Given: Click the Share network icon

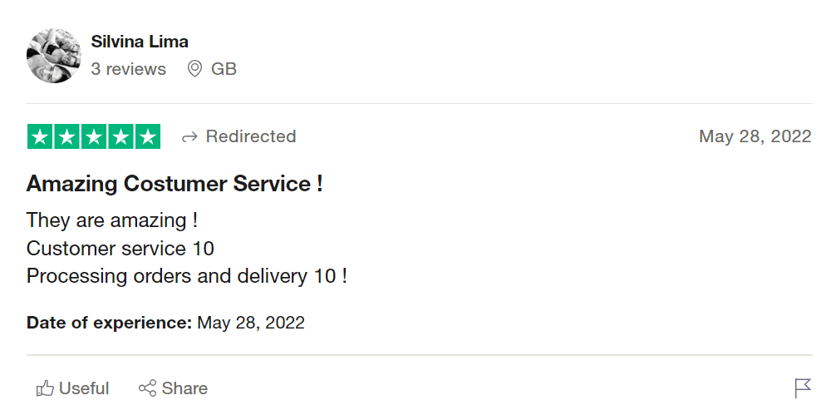Looking at the screenshot, I should click(x=147, y=388).
